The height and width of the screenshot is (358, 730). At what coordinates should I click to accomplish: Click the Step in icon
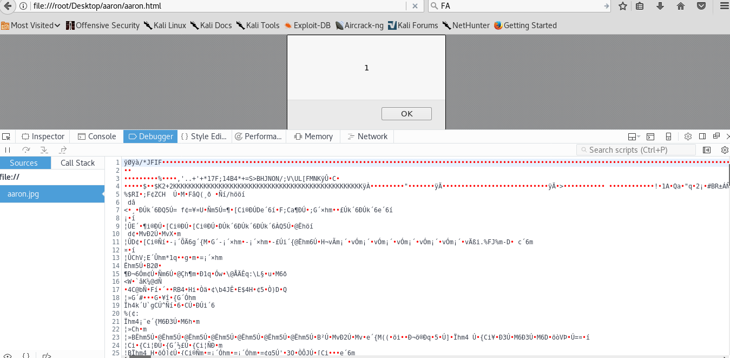tap(43, 149)
